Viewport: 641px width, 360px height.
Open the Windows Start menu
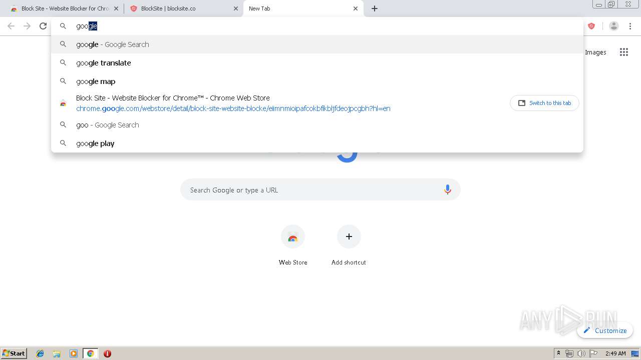point(14,353)
